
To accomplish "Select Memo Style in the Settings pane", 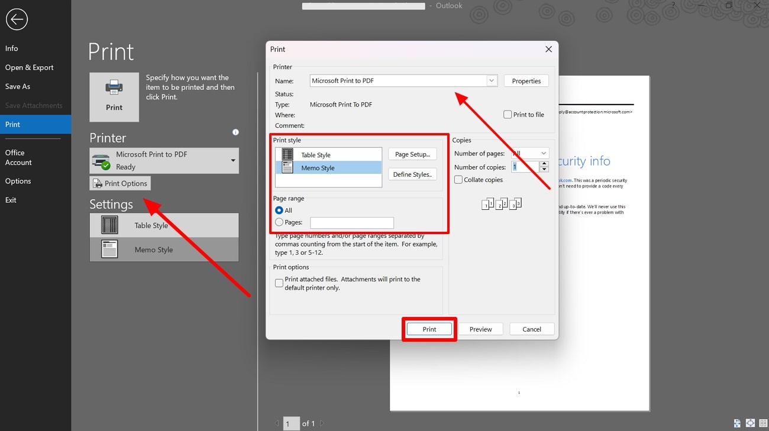I will click(x=164, y=249).
